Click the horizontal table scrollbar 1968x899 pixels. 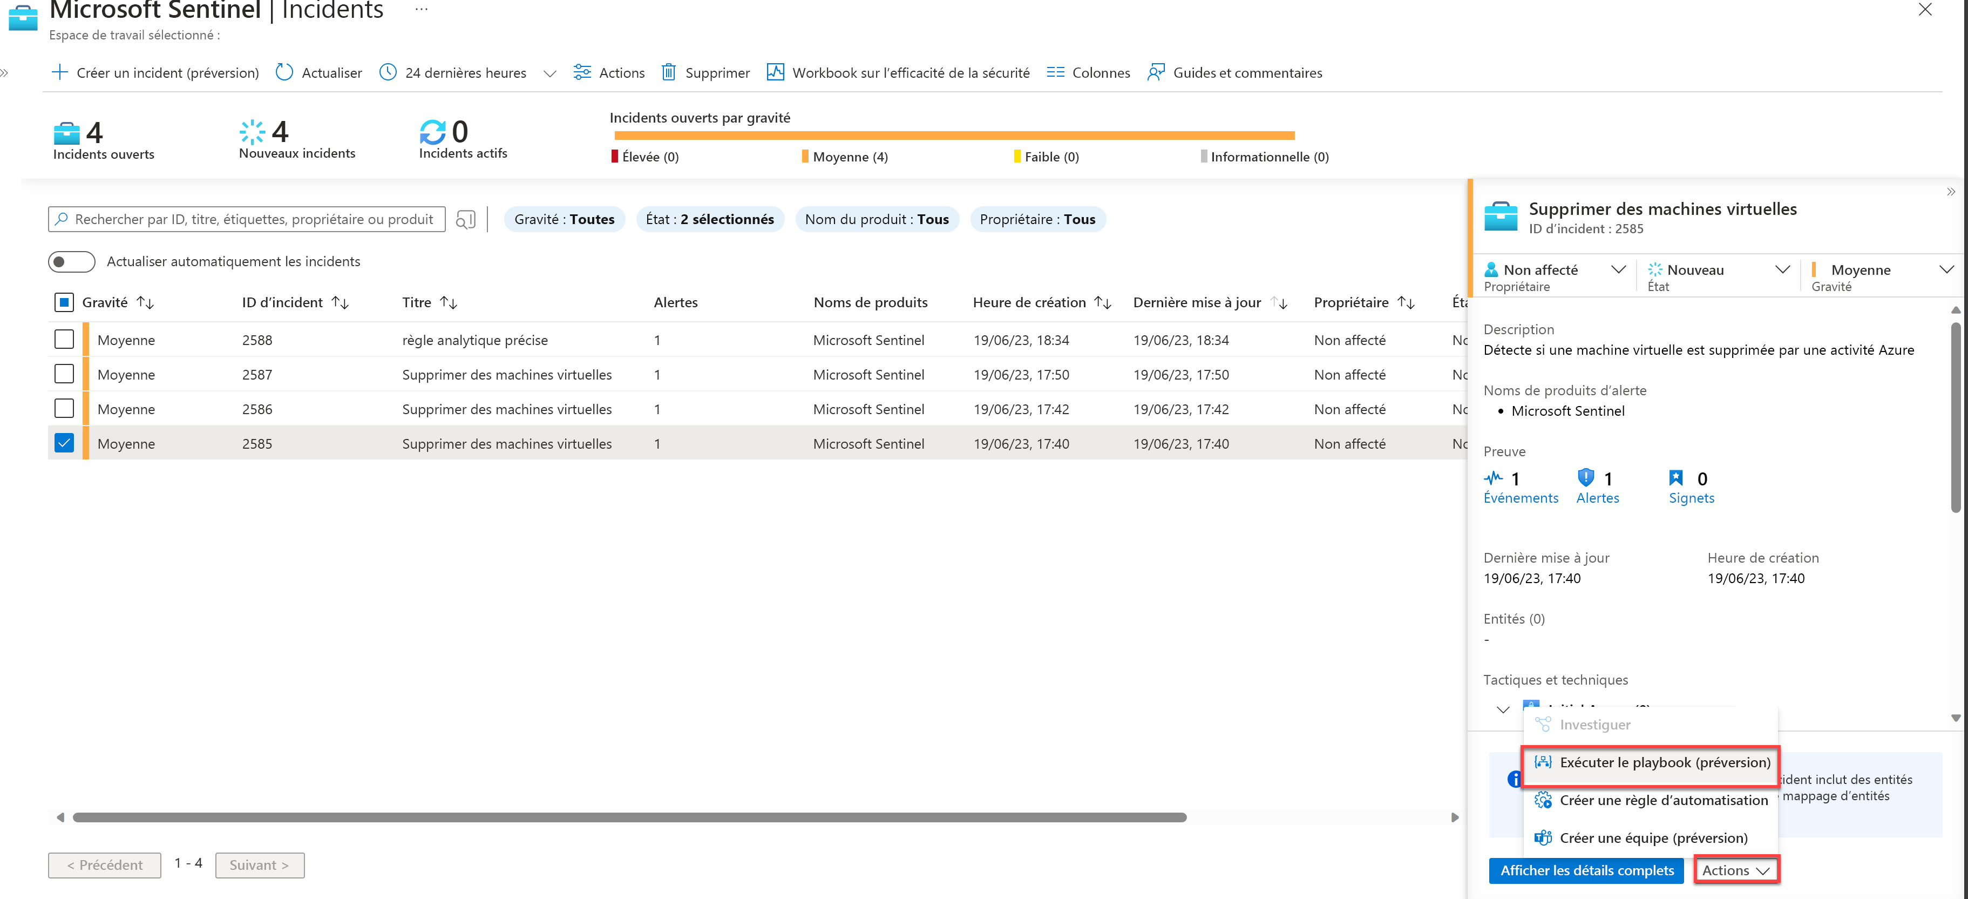(x=629, y=818)
